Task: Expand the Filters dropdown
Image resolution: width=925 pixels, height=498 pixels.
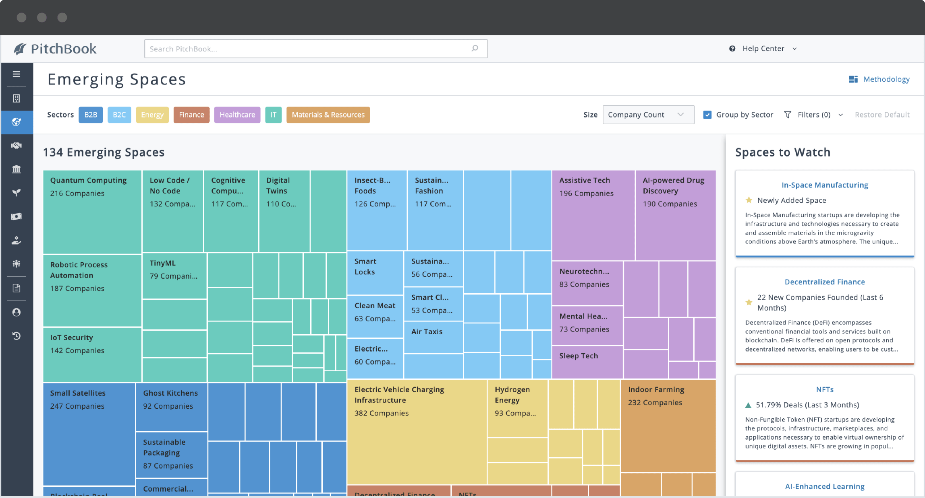Action: click(x=813, y=115)
